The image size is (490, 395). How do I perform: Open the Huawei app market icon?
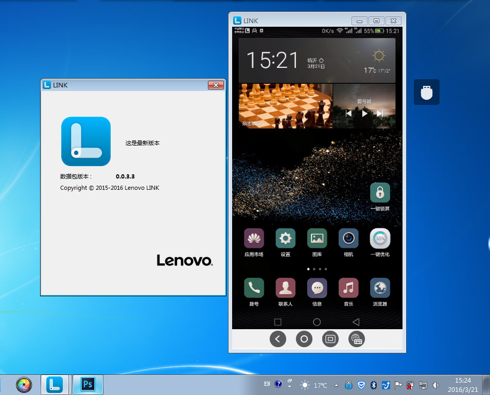254,239
